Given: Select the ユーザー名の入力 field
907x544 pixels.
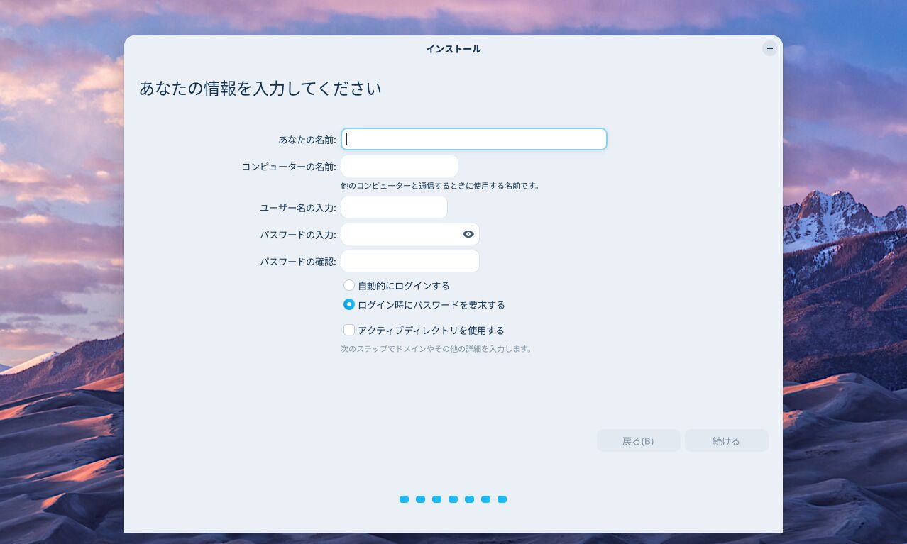Looking at the screenshot, I should click(x=394, y=207).
